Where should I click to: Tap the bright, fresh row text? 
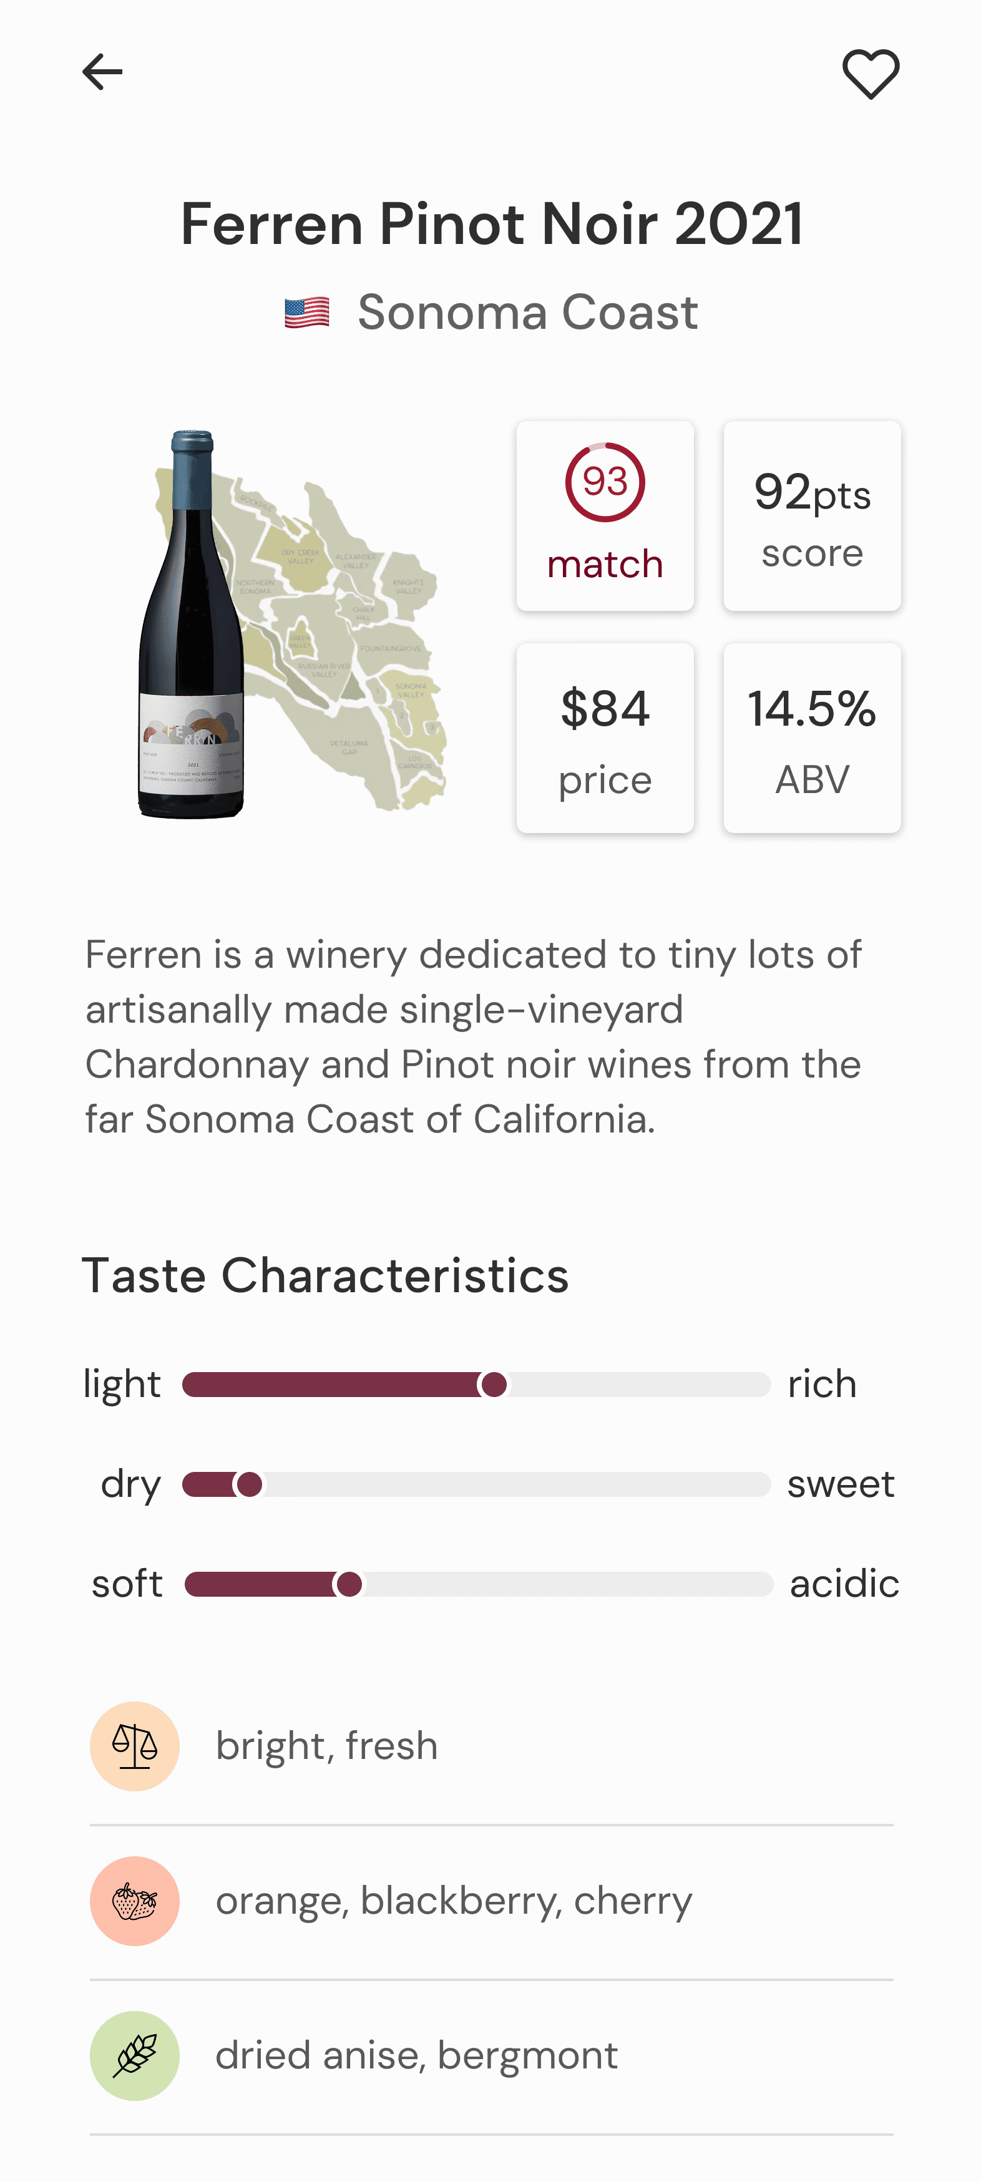[327, 1746]
